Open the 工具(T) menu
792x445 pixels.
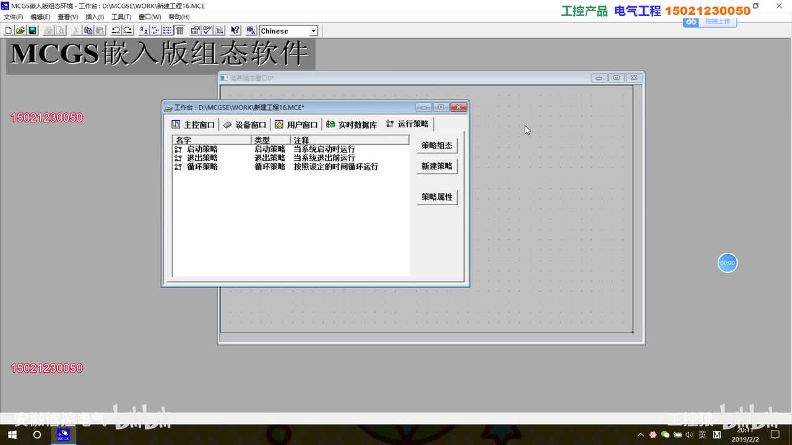[121, 17]
